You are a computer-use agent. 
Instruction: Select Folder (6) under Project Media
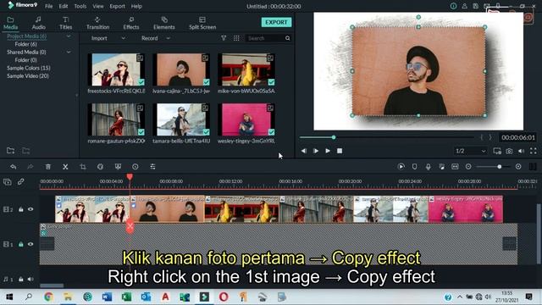click(25, 44)
